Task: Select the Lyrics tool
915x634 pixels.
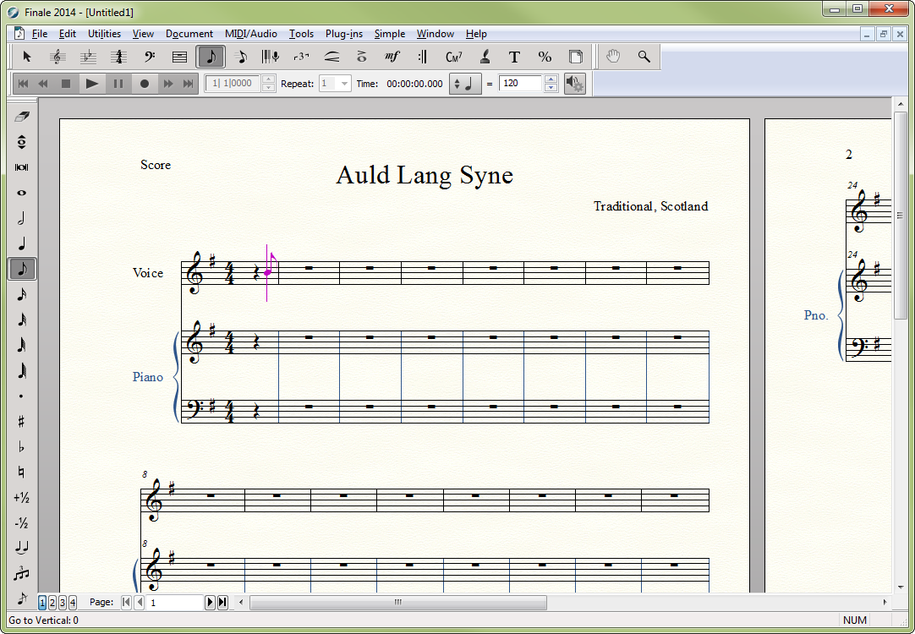Action: [485, 57]
